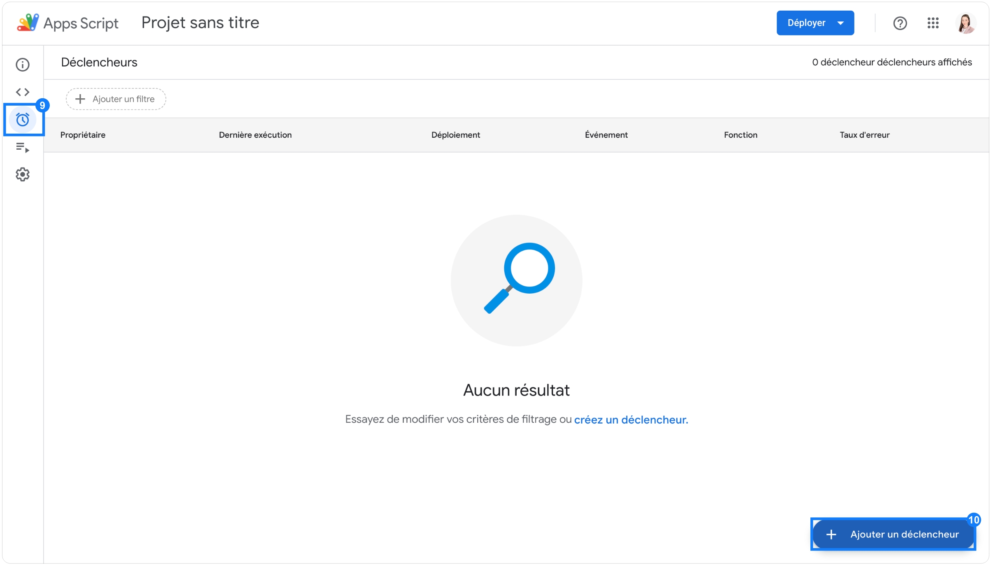
Task: Click the Aucun résultat message
Action: pyautogui.click(x=516, y=390)
